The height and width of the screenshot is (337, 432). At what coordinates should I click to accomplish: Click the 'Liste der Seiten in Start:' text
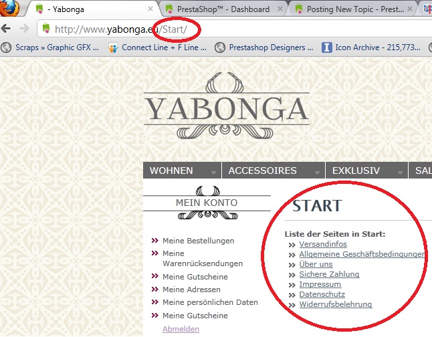tap(335, 234)
